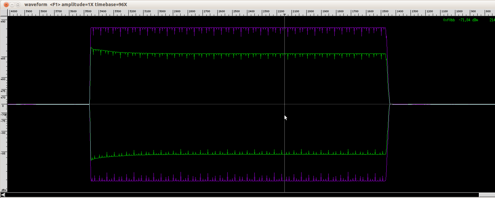Click the 3000 mark on time ruler
Screen dimensions: 495x198
[x=162, y=12]
